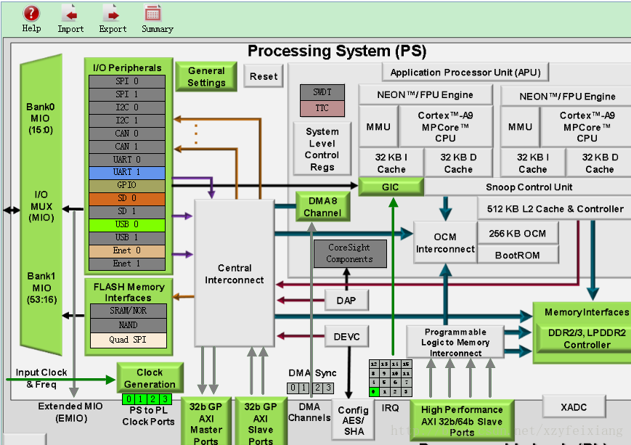Open the DMA8 Channel block
631x445 pixels.
(x=322, y=206)
